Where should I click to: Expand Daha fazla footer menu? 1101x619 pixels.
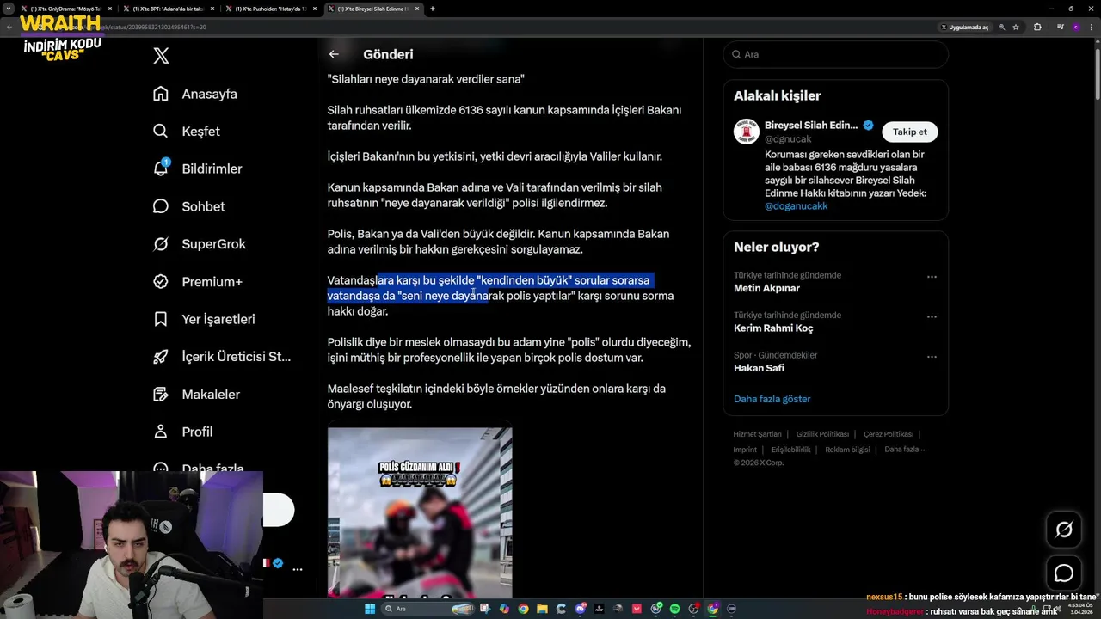pos(906,450)
